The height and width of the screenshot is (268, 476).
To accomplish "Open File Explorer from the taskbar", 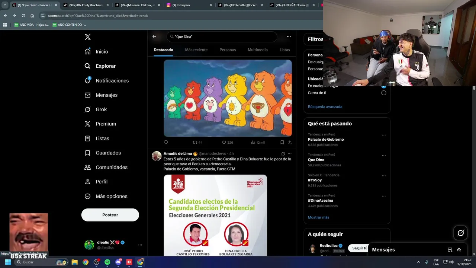I will click(74, 262).
